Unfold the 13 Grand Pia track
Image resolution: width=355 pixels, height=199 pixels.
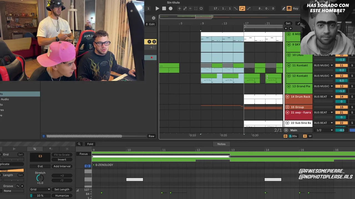(289, 86)
